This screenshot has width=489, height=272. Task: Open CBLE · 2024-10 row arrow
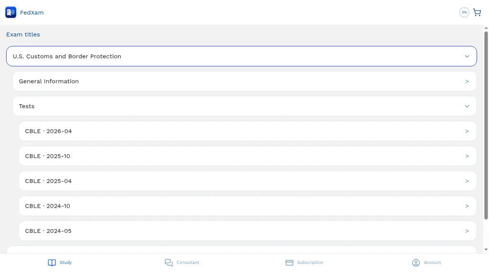point(467,206)
